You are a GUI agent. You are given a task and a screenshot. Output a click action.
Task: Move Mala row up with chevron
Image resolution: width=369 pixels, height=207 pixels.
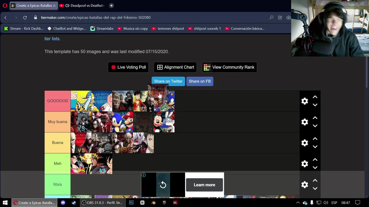(315, 181)
